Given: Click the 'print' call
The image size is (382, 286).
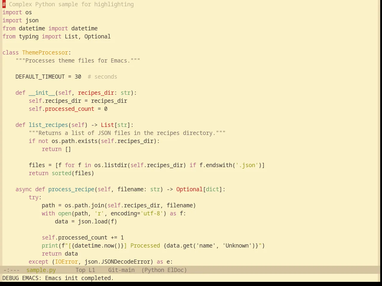Looking at the screenshot, I should (x=50, y=245).
